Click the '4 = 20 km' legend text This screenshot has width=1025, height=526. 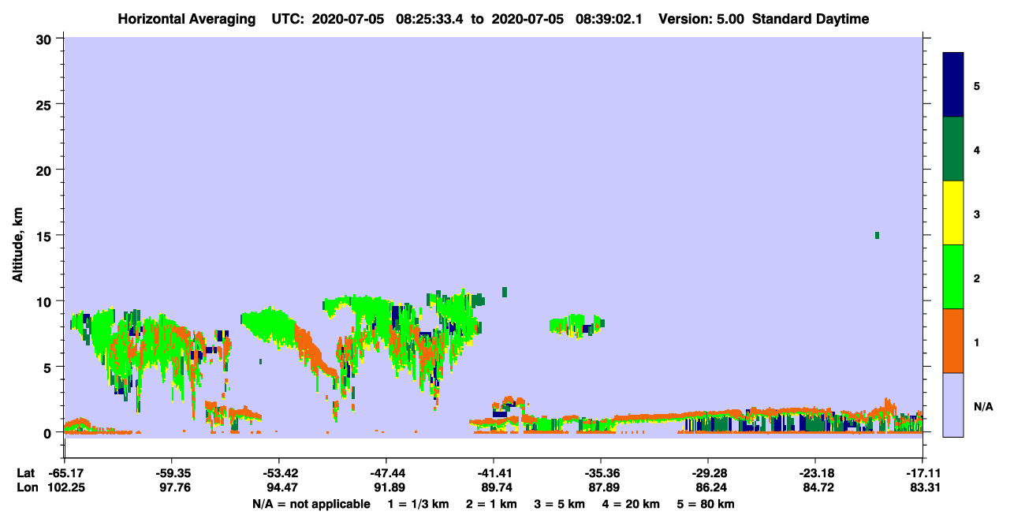click(x=632, y=504)
